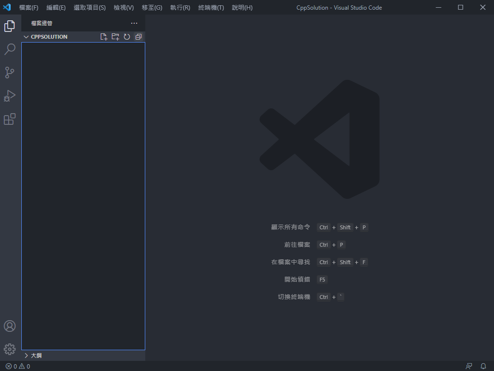Click errors and warnings count in status bar

pyautogui.click(x=18, y=366)
